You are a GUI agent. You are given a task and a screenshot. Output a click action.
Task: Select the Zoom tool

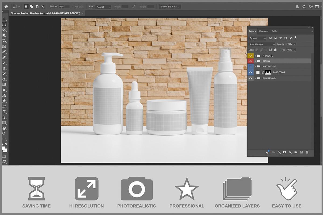pyautogui.click(x=4, y=134)
